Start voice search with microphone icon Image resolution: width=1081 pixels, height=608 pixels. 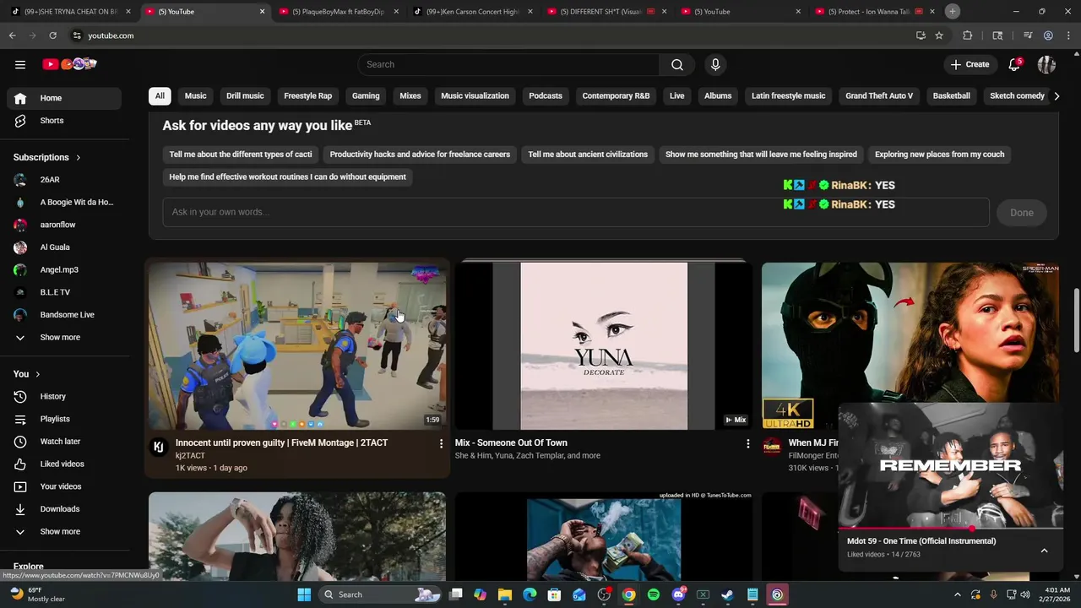coord(715,64)
